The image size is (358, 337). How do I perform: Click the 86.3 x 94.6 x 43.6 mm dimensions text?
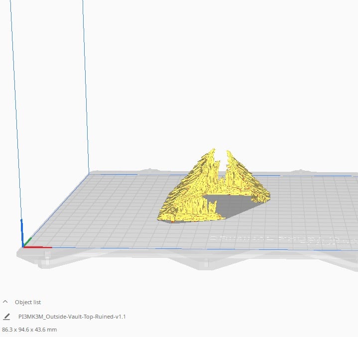coord(29,330)
